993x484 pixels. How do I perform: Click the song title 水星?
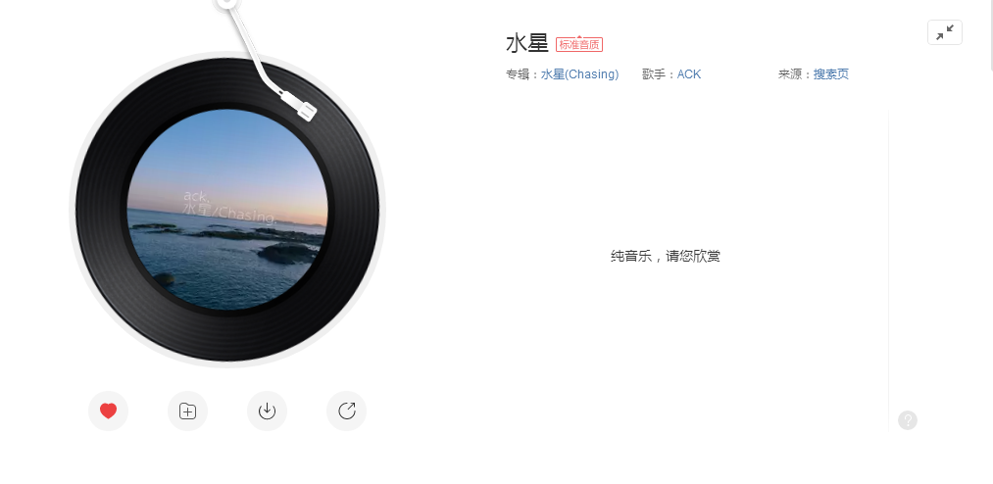(527, 44)
